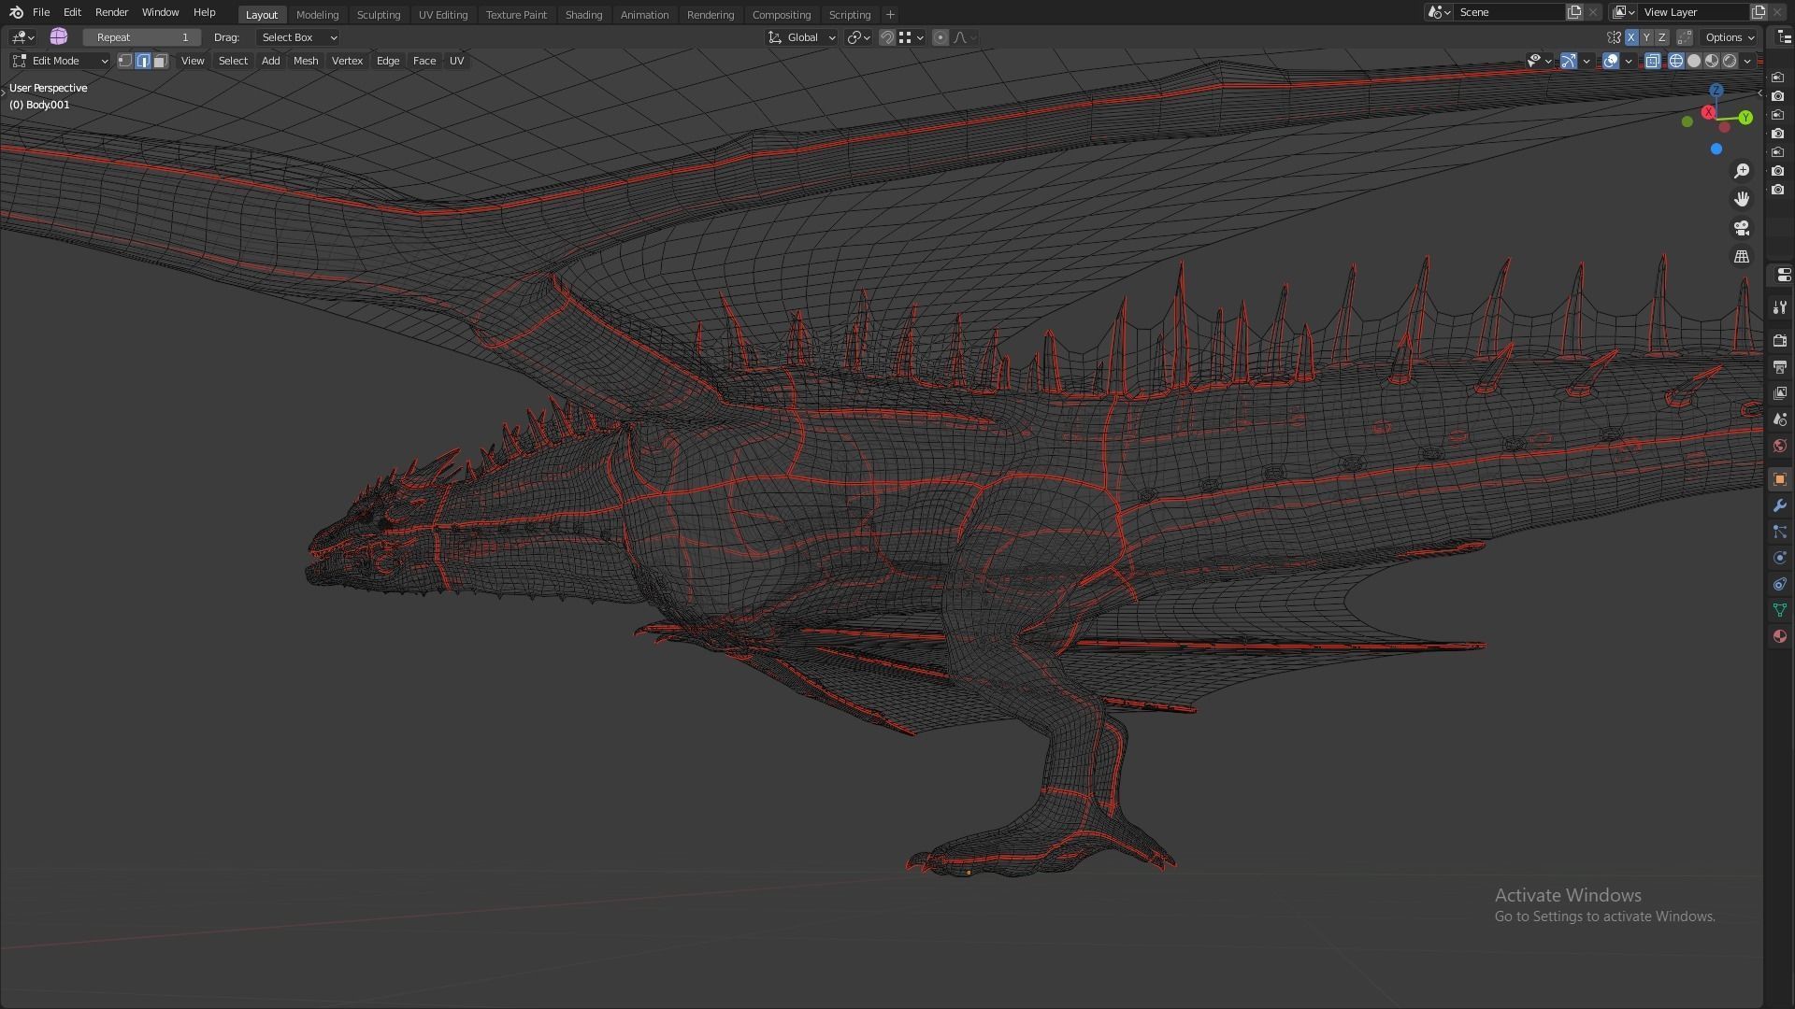
Task: Open the Select Box drag dropdown
Action: tap(298, 37)
